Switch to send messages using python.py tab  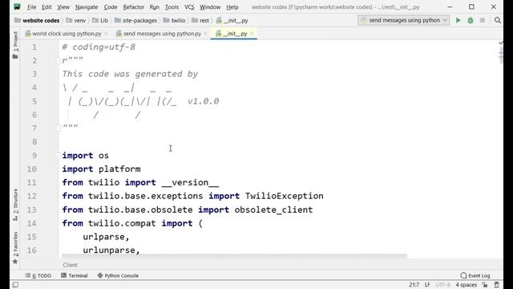[x=162, y=34]
